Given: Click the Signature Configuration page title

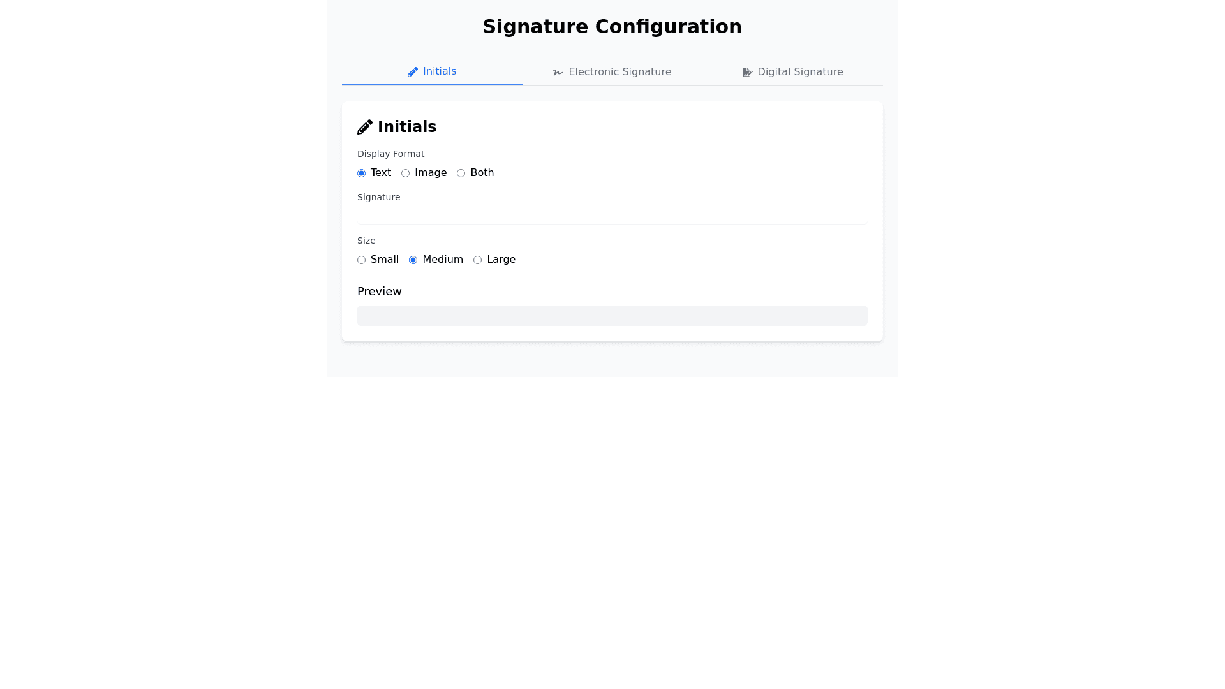Looking at the screenshot, I should tap(612, 27).
